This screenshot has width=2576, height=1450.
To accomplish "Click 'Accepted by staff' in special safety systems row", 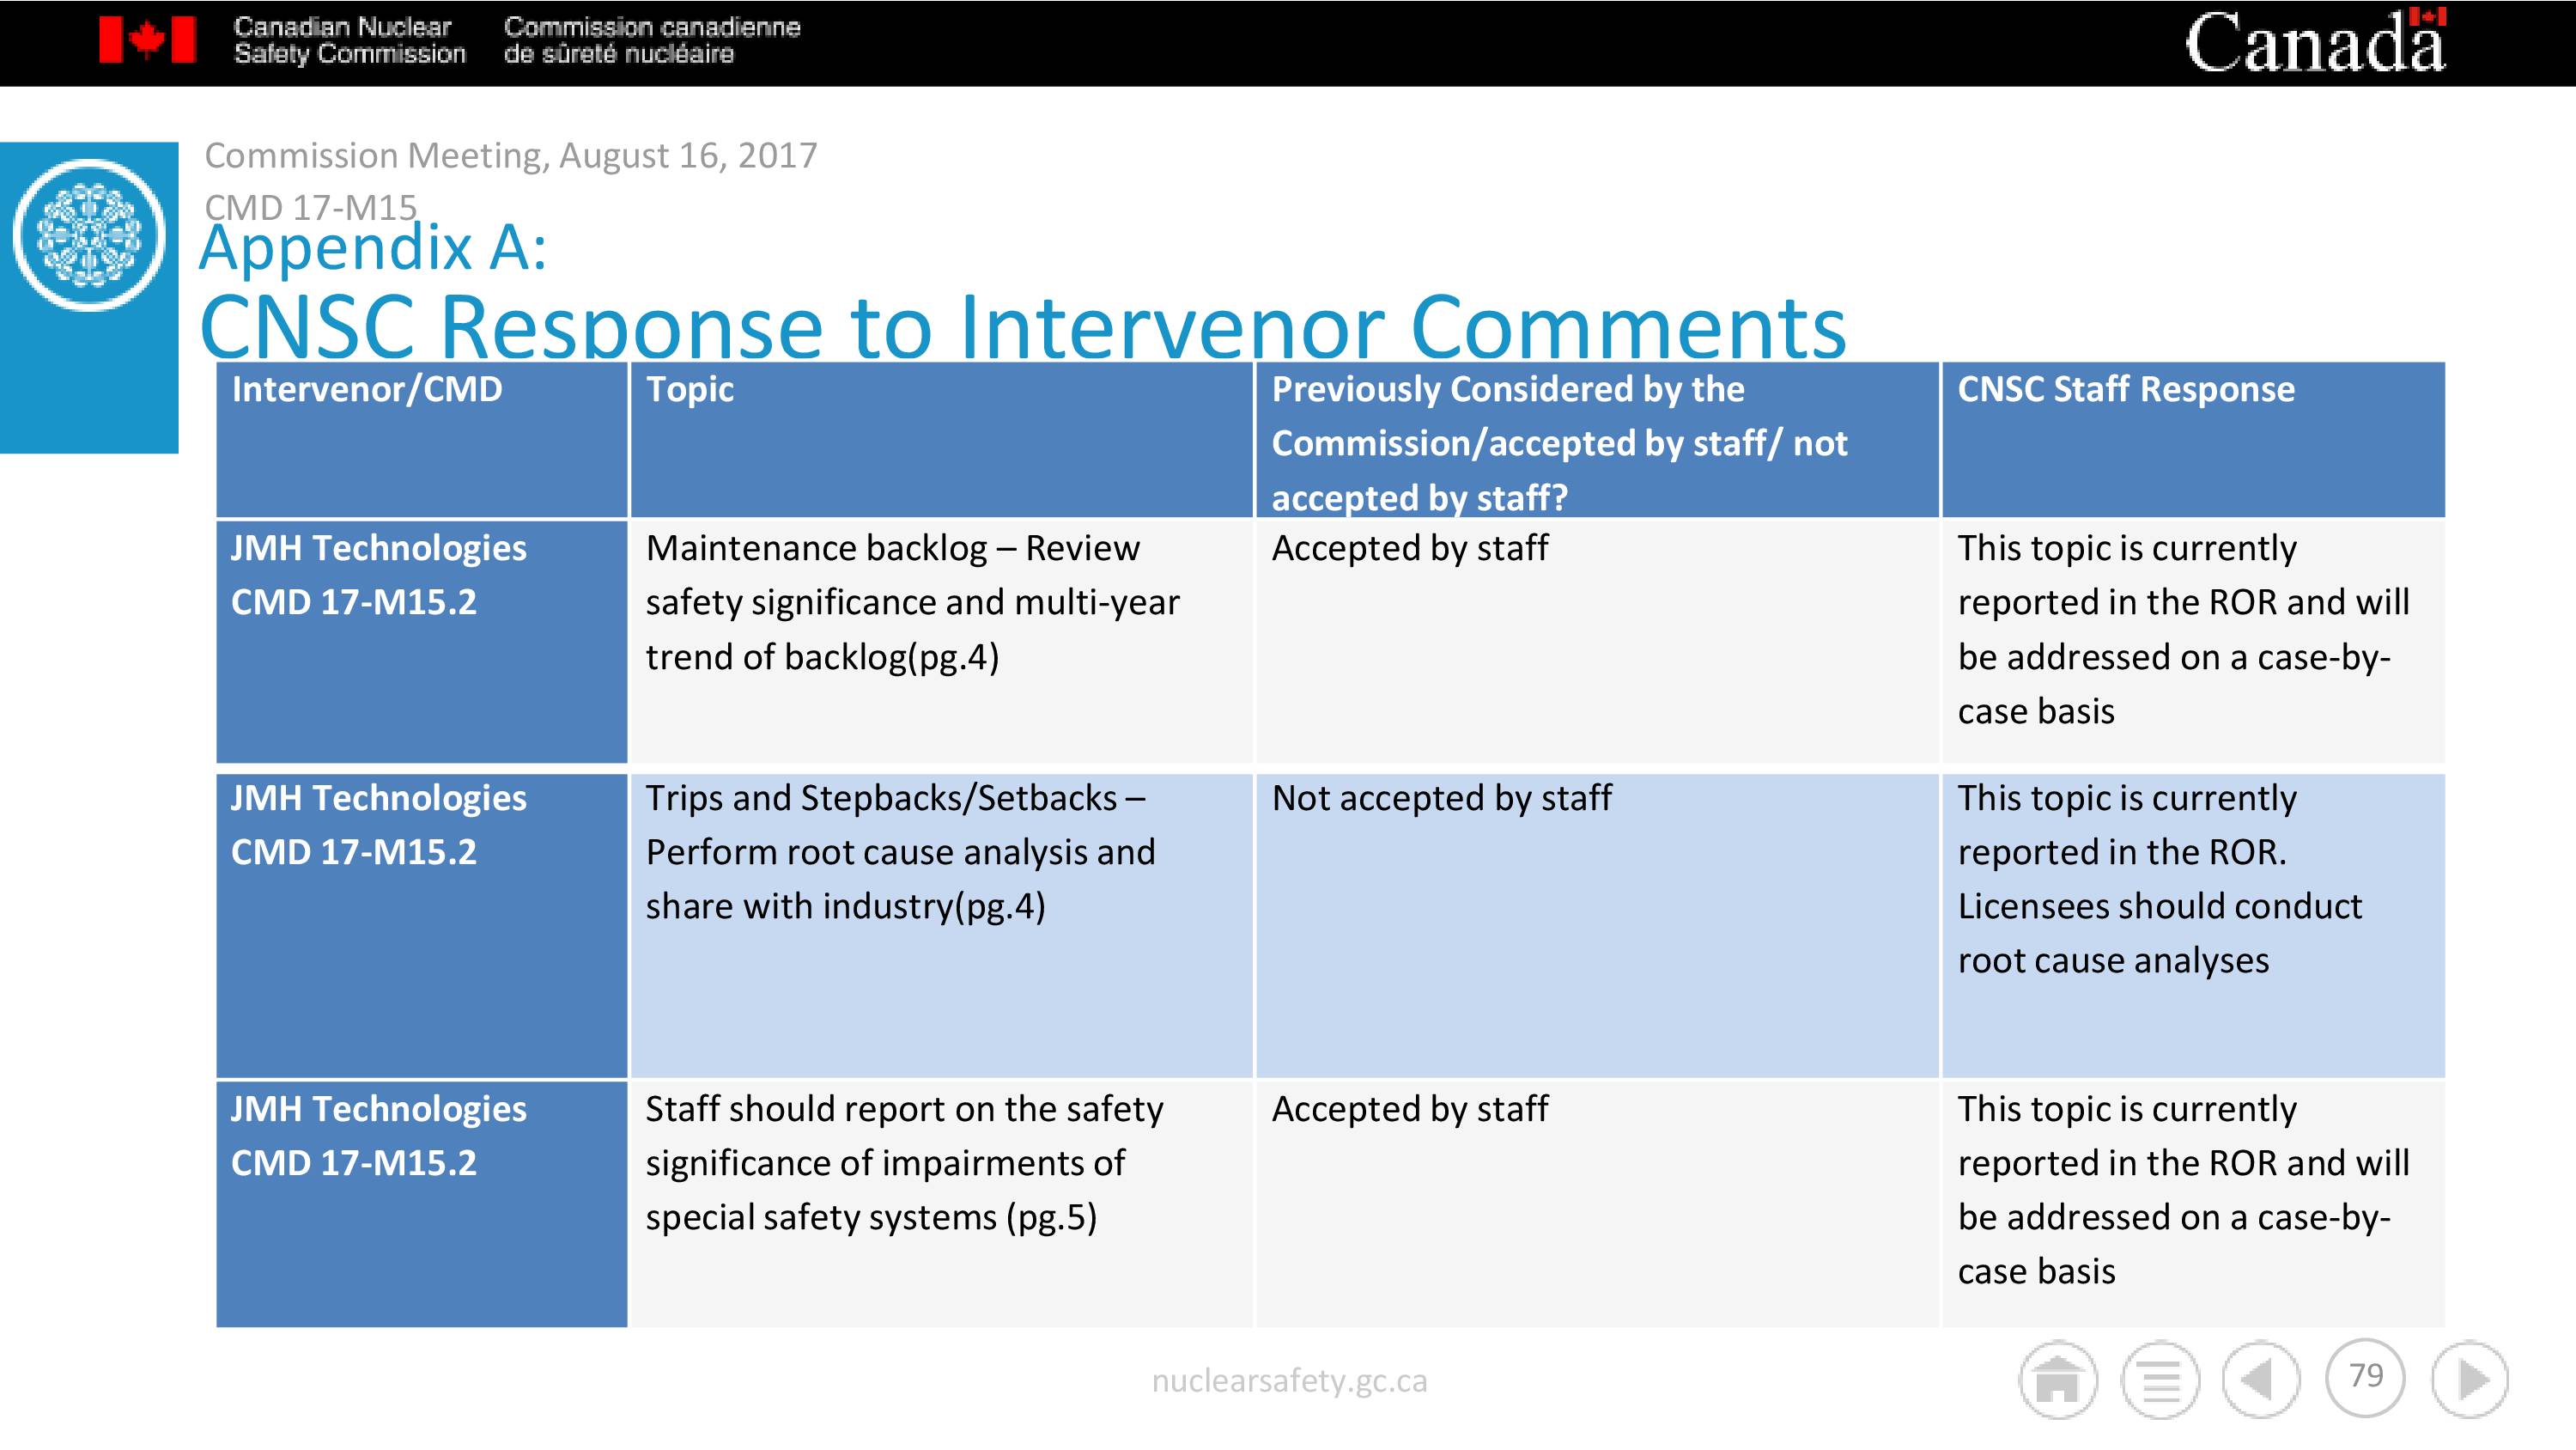I will coord(1597,1203).
